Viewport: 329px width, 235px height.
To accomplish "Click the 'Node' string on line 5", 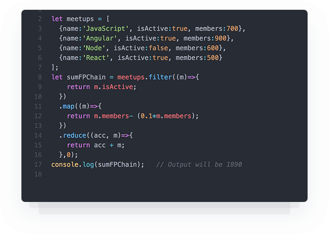I will [x=94, y=48].
